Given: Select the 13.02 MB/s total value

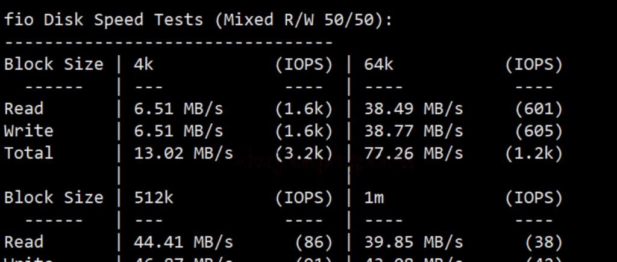Looking at the screenshot, I should 183,153.
